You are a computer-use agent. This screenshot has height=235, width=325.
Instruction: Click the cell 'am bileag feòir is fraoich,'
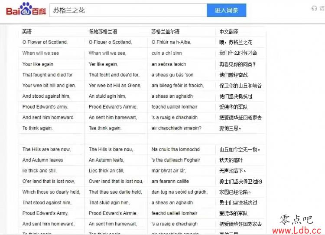pos(178,86)
